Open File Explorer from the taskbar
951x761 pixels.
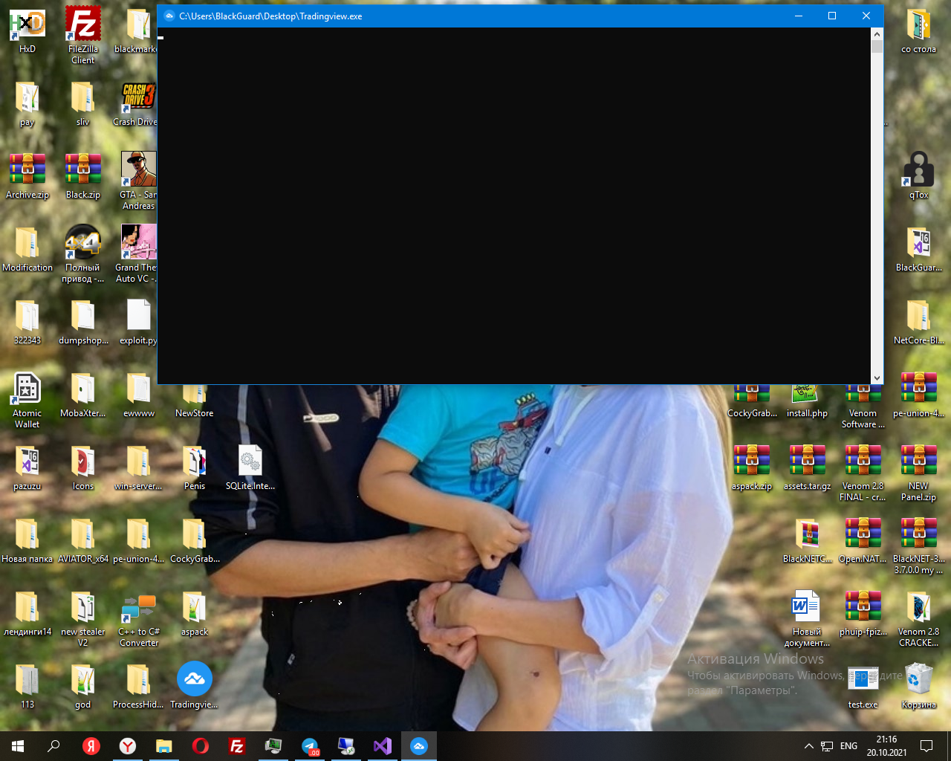point(163,746)
